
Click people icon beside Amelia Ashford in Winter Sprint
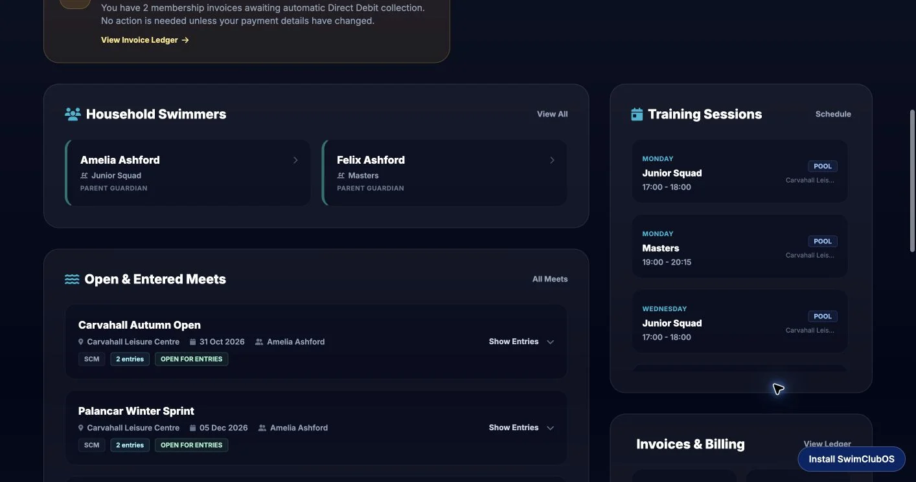pyautogui.click(x=262, y=428)
